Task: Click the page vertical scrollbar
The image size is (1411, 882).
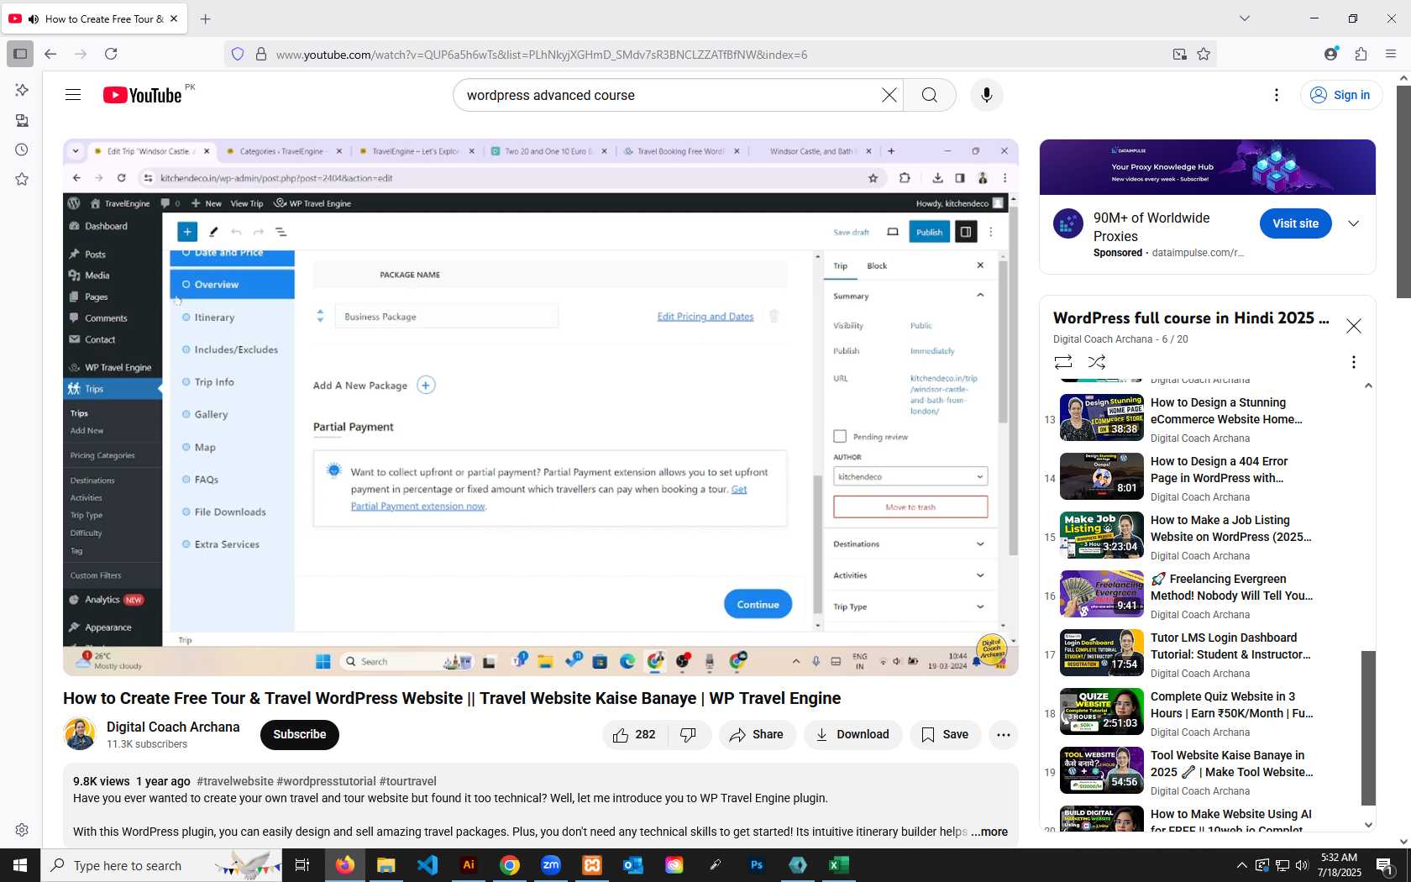Action: click(1403, 192)
